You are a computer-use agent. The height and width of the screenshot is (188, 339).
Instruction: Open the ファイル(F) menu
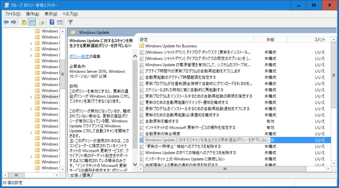pyautogui.click(x=13, y=14)
